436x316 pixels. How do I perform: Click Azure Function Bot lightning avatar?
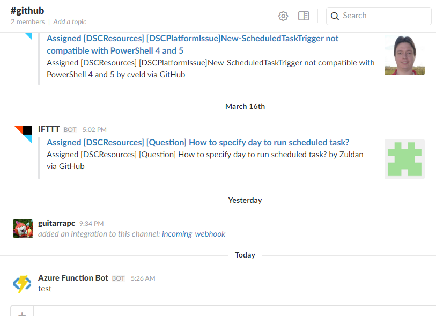point(22,284)
